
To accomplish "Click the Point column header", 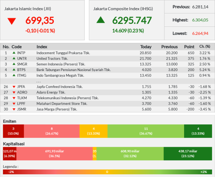I will point(189,47).
